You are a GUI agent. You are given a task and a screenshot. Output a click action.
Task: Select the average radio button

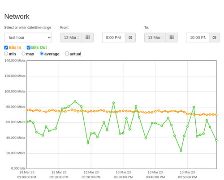[42, 54]
